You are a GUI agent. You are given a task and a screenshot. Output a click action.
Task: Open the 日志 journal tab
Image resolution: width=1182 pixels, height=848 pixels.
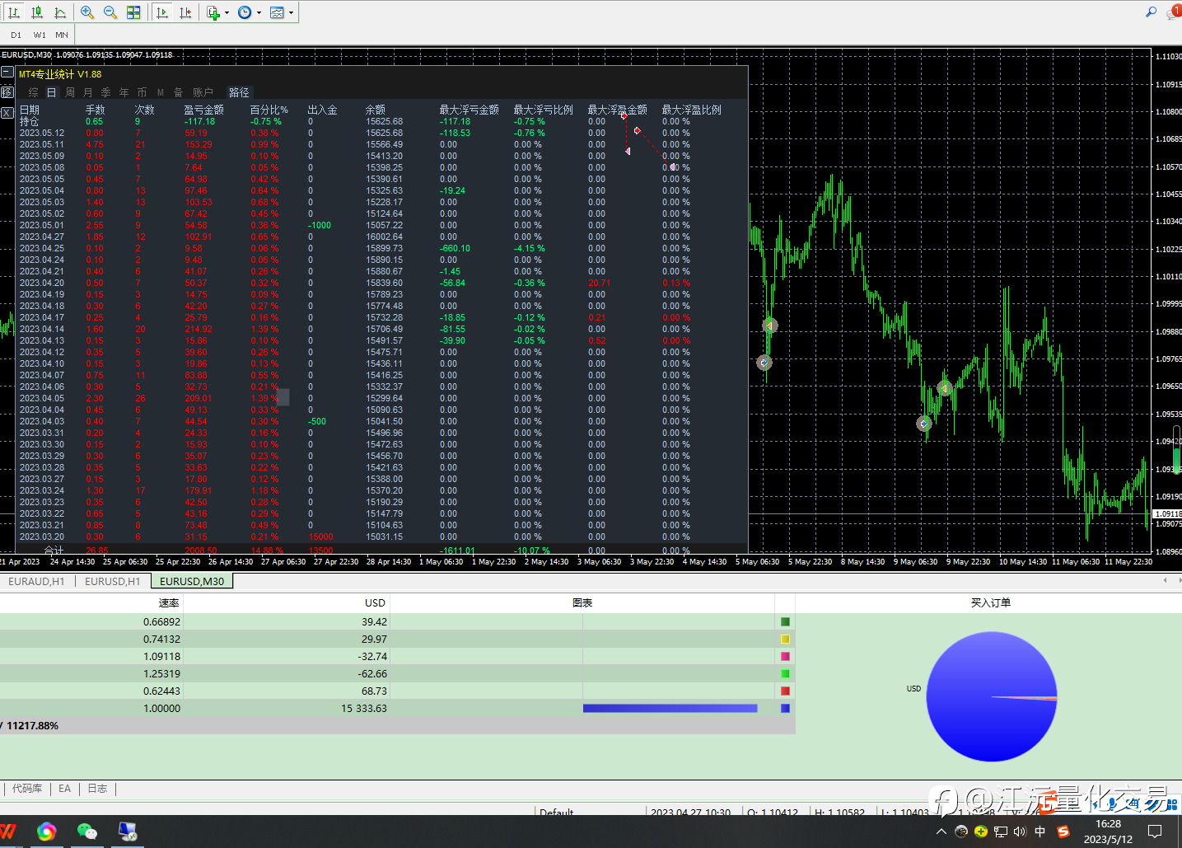point(97,789)
